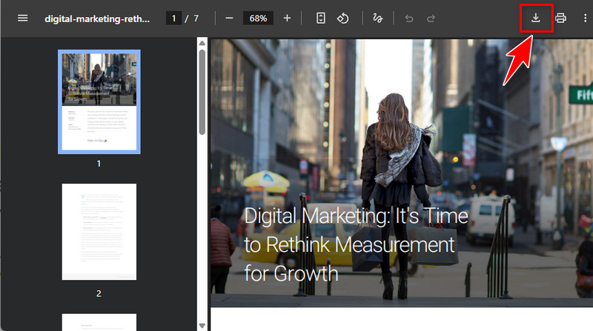
Task: Click the redo arrow in toolbar
Action: coord(431,18)
